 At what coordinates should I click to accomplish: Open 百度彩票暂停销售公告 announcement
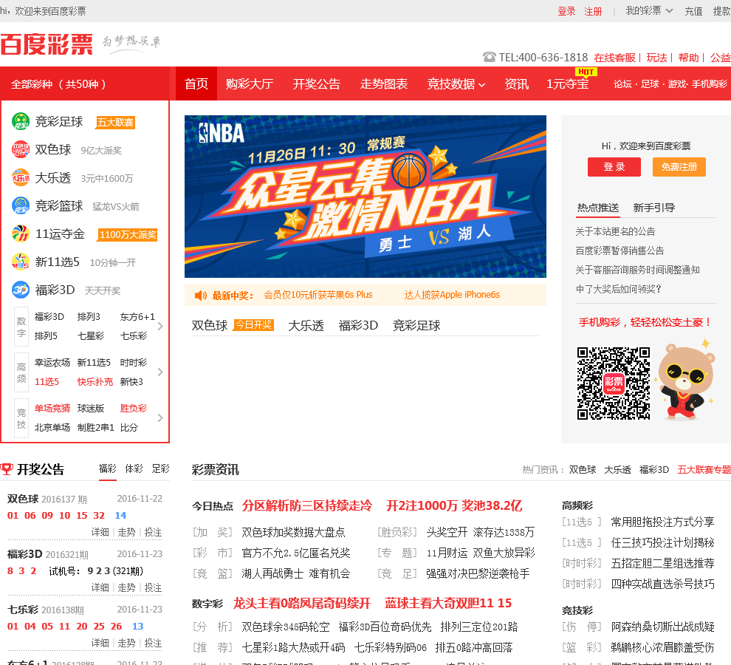click(620, 250)
